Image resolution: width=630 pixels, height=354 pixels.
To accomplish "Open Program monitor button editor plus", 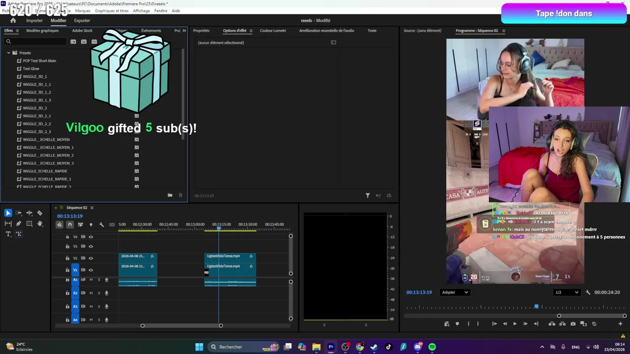I will coord(620,324).
